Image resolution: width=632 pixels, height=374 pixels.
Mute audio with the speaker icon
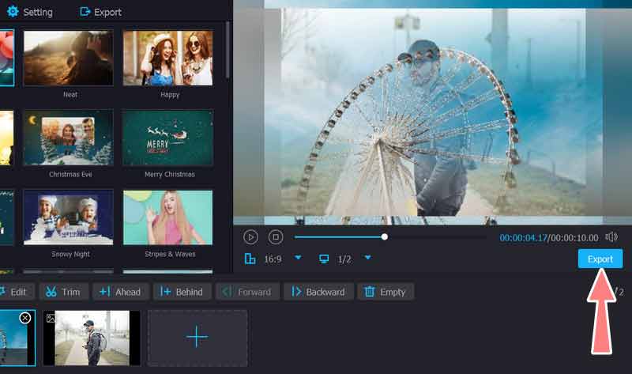(611, 237)
